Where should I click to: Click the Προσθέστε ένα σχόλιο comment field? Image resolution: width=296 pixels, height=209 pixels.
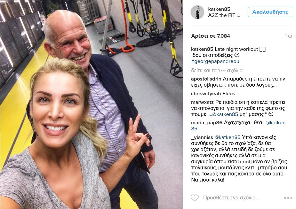tap(231, 198)
